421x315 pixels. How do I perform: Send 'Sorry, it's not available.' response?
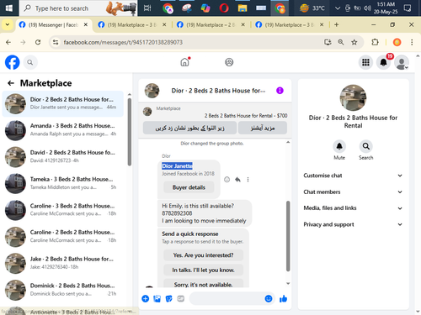[x=203, y=283]
